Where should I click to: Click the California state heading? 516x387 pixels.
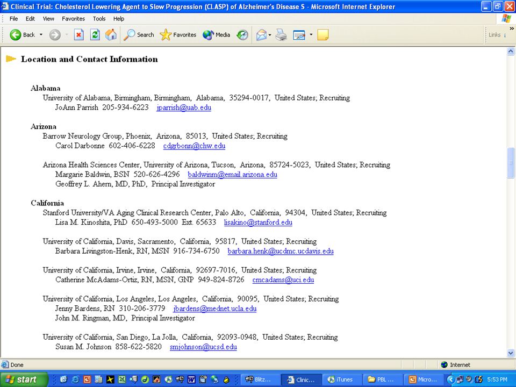pos(47,203)
